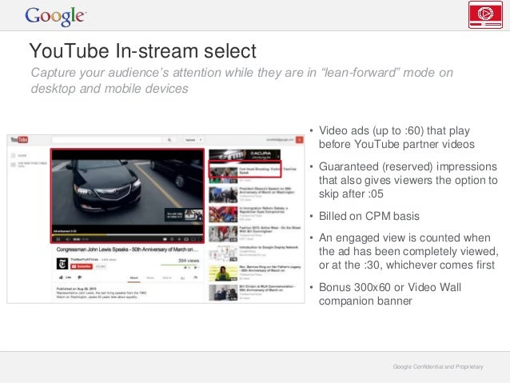
Task: Click the gear settings icon in the player
Action: tap(179, 239)
